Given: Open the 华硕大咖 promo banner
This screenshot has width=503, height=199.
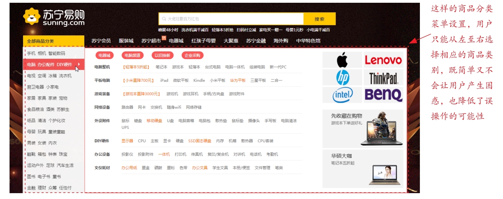Looking at the screenshot, I should pos(363,169).
